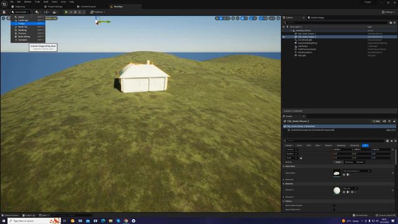This screenshot has width=398, height=224.
Task: Set Mobility to Movable
Action: click(359, 162)
